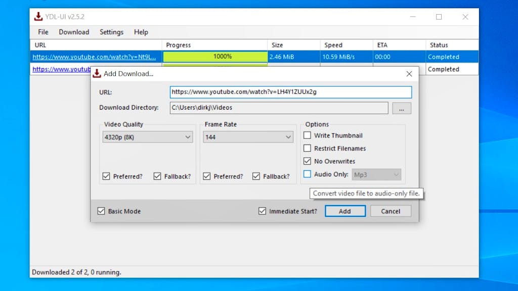Toggle Frame Rate Fallback checkbox
This screenshot has width=518, height=291.
click(256, 176)
